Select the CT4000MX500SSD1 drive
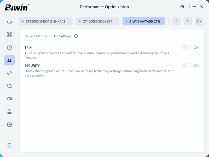 point(97,21)
